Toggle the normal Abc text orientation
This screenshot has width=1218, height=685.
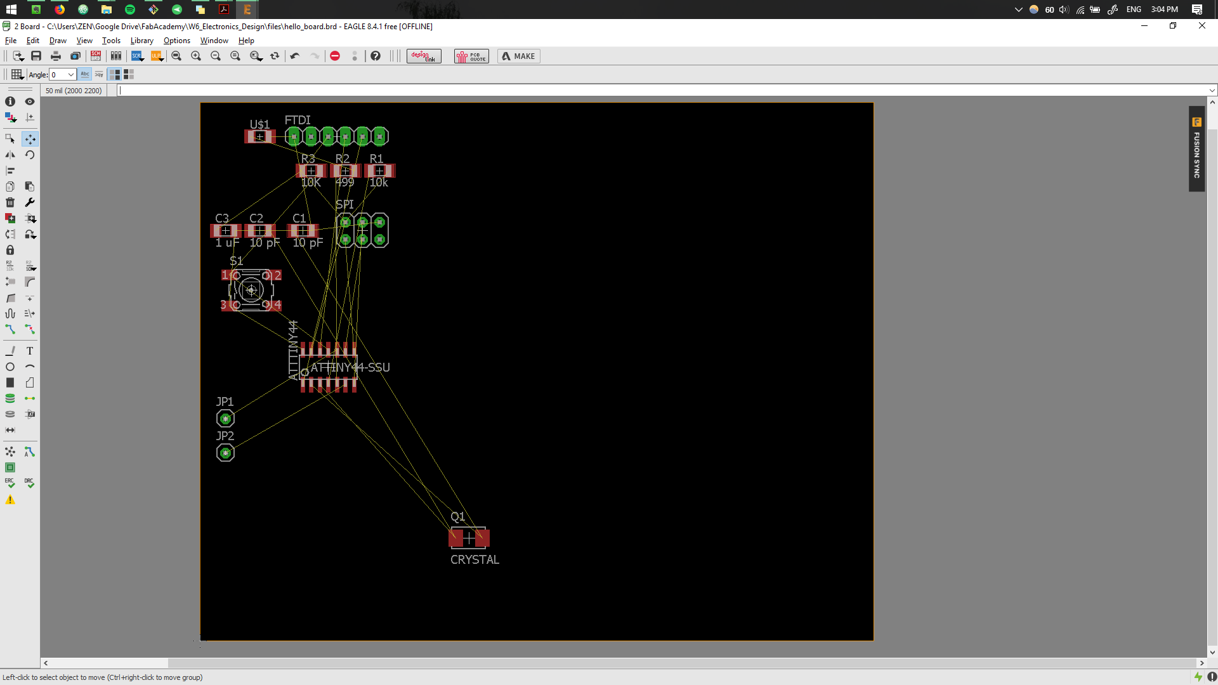click(85, 74)
